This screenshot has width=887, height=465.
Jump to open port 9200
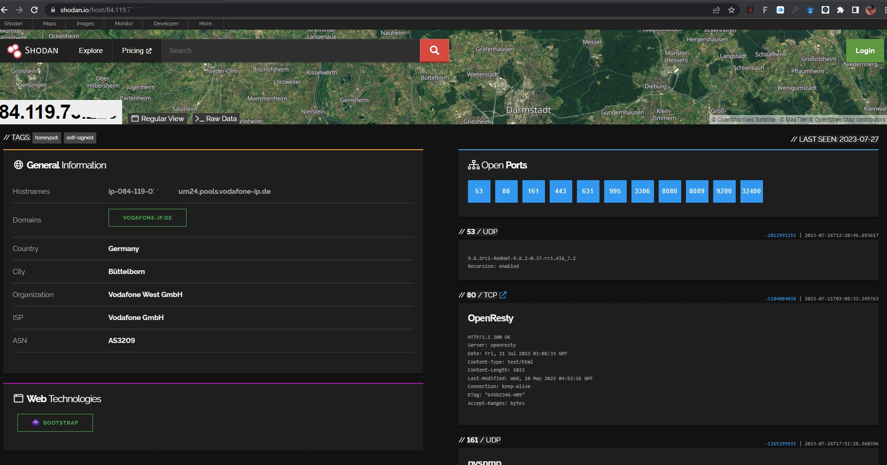[x=724, y=191]
